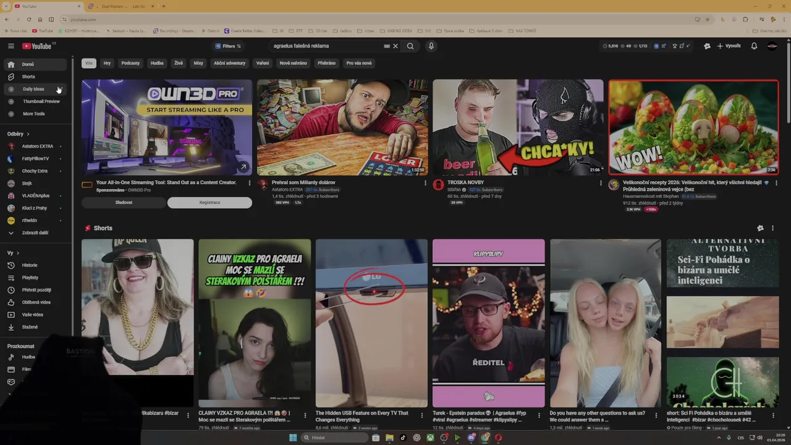Viewport: 791px width, 445px height.
Task: Open the on-screen keyboard icon in search box
Action: pyautogui.click(x=387, y=46)
